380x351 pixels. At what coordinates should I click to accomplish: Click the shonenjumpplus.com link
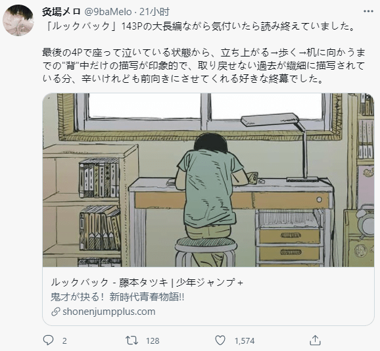(x=109, y=312)
